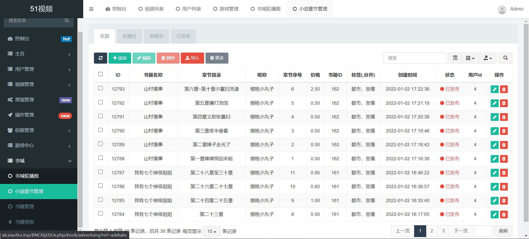Delete row 12785 with trash icon
The image size is (529, 239).
click(504, 201)
